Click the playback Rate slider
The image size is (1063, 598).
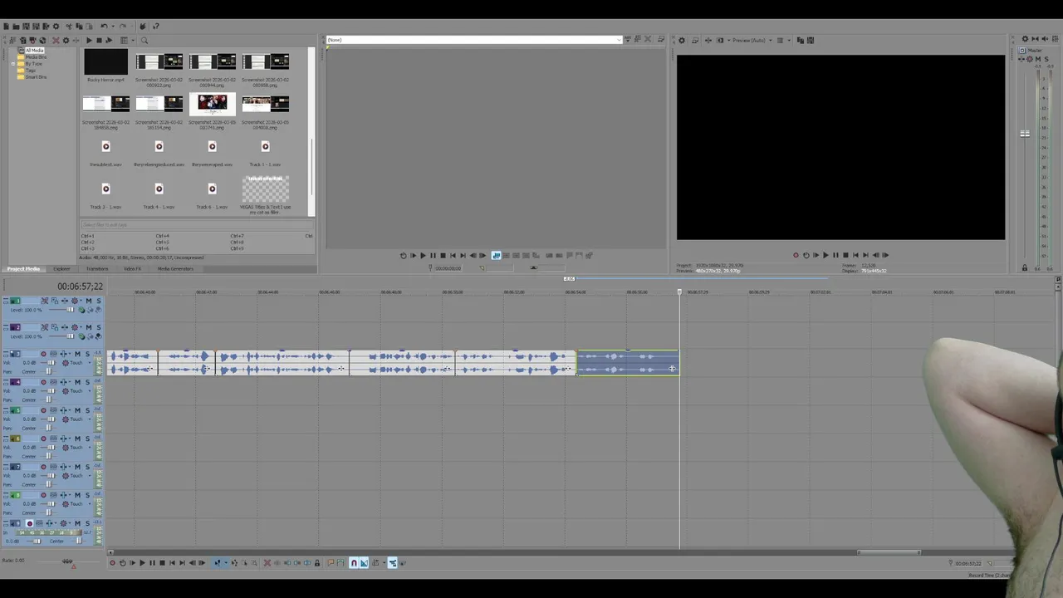coord(68,561)
